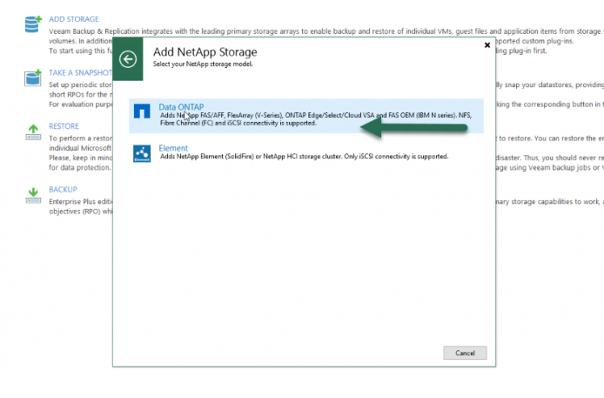Viewport: 604px width, 398px height.
Task: Click the NetApp Element logo icon
Action: pyautogui.click(x=142, y=153)
